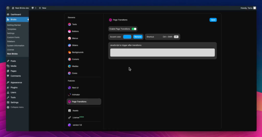
Task: Click the version 1.6 icon
Action: click(x=69, y=125)
